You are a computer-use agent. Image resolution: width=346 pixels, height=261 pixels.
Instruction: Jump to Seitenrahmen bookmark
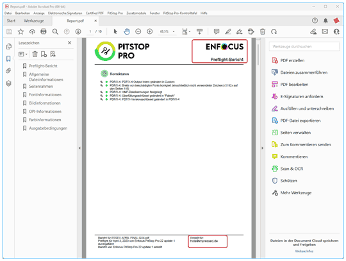click(41, 87)
